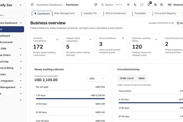Open the language translate icon
Screen dimensions: 183x122
tap(135, 5)
